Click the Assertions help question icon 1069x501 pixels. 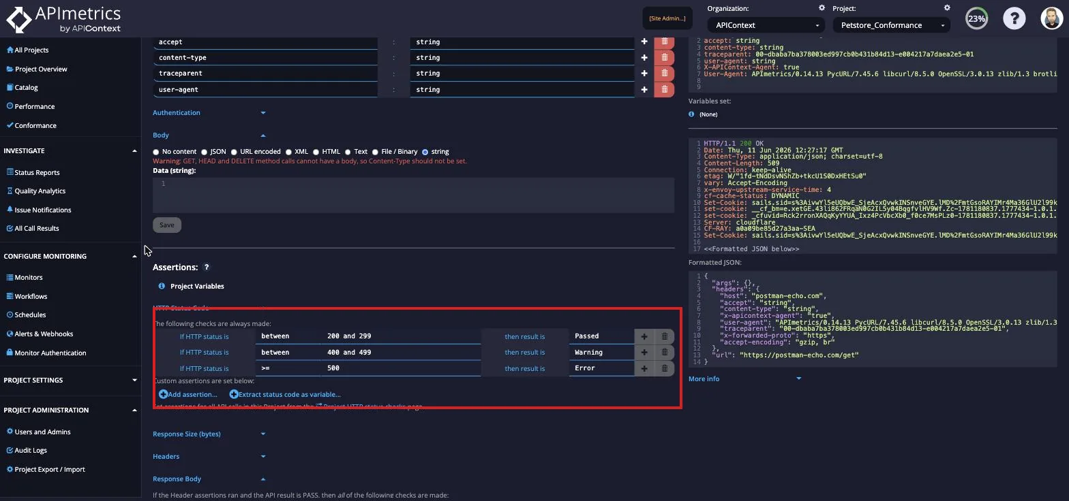pyautogui.click(x=207, y=268)
